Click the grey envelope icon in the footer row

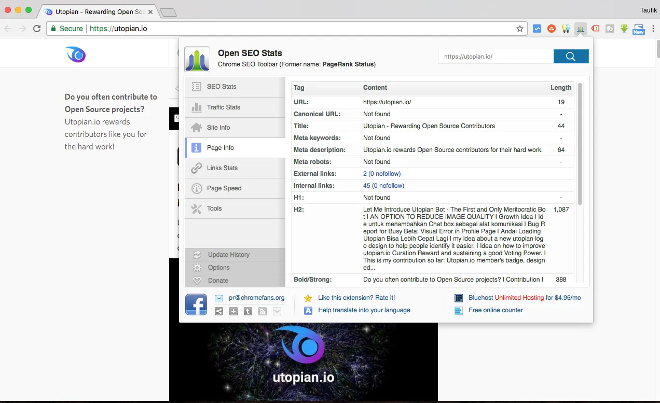(x=277, y=311)
